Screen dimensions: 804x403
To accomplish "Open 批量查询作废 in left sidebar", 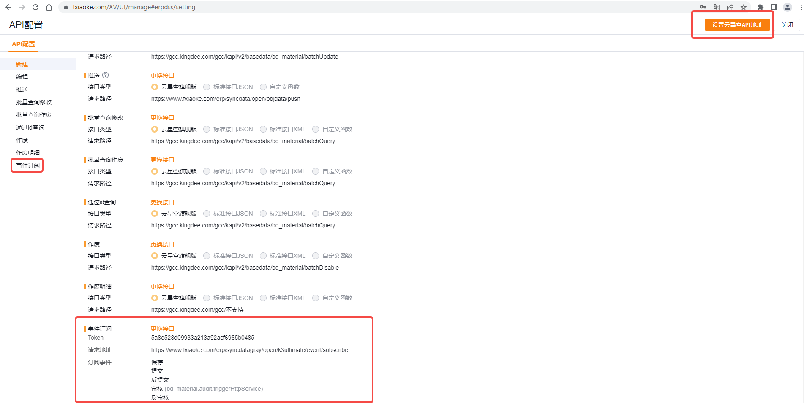I will (x=34, y=115).
